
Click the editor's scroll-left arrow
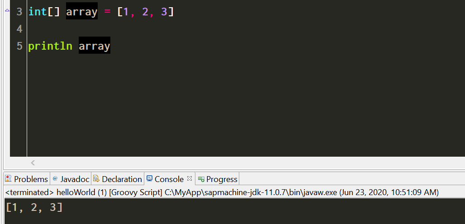click(x=33, y=163)
